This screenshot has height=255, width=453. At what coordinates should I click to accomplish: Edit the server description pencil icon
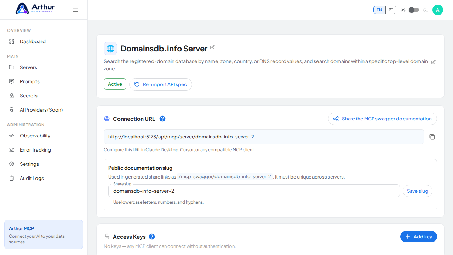tap(434, 62)
